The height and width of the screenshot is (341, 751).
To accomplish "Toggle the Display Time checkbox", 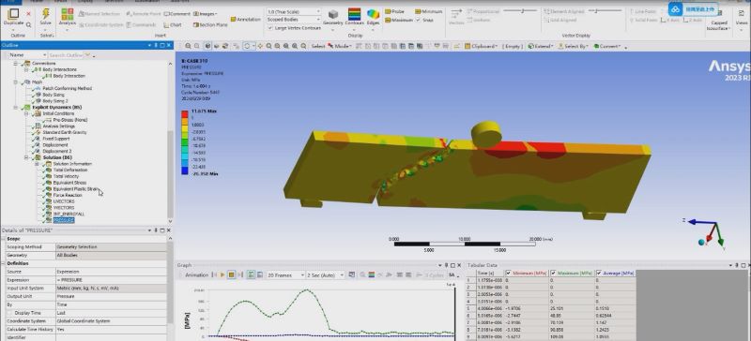I will (x=10, y=313).
